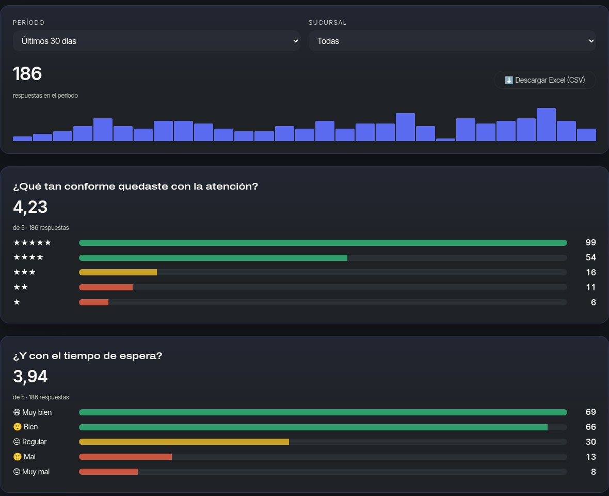
Task: Choose the Mal frowning emoji
Action: (x=17, y=457)
